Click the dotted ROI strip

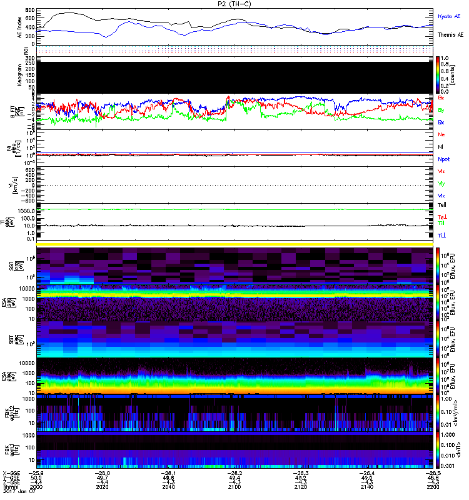click(x=235, y=51)
